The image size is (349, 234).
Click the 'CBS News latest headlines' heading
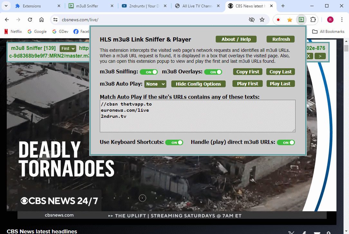point(42,231)
